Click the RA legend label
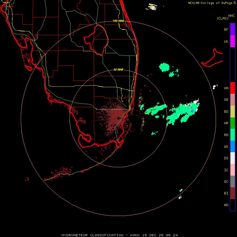This screenshot has height=237, width=237. click(x=226, y=135)
